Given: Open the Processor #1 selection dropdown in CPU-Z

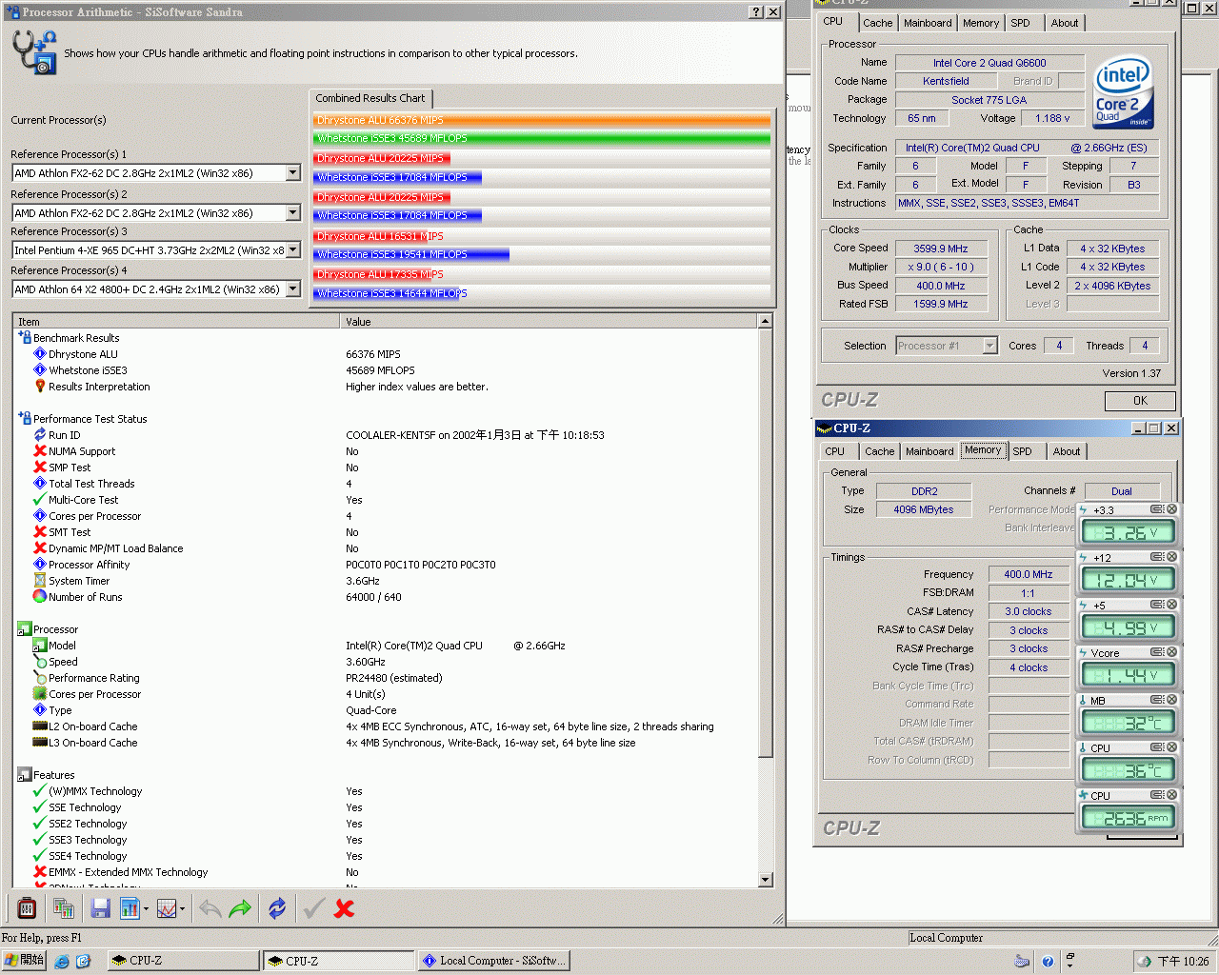Looking at the screenshot, I should coord(990,346).
